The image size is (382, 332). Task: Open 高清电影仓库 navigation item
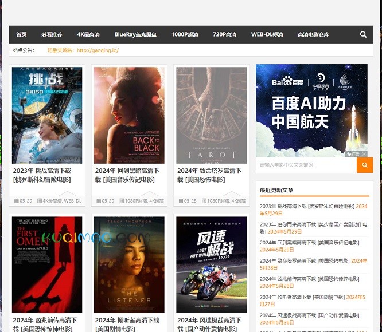(313, 34)
